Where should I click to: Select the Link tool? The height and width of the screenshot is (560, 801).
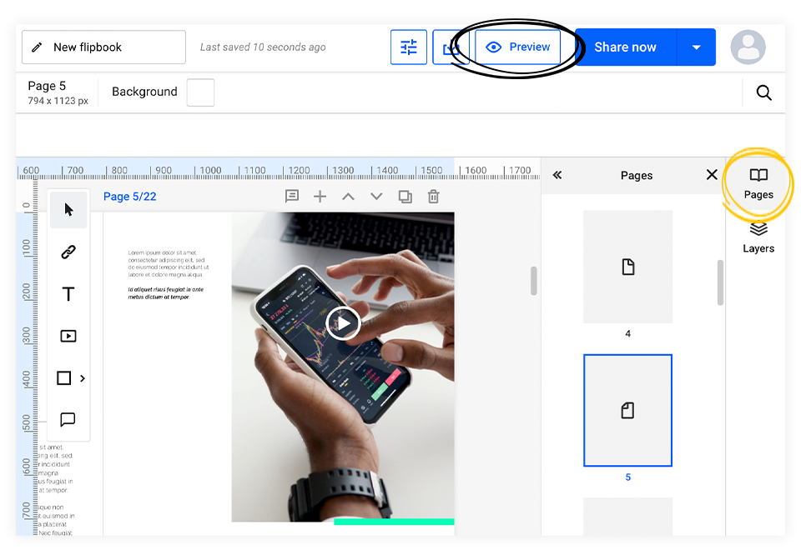(68, 252)
